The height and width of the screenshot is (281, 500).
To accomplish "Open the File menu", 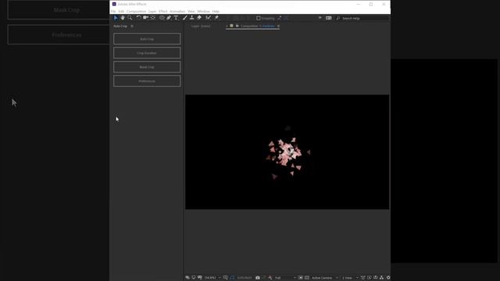I will coord(113,12).
